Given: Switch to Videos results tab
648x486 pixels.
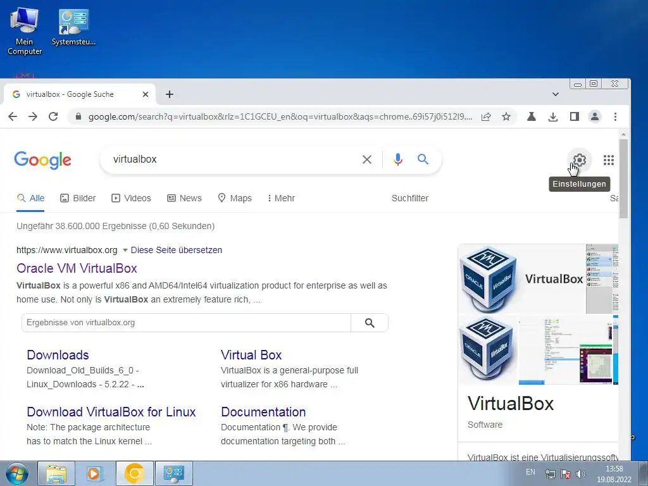Looking at the screenshot, I should [x=131, y=198].
